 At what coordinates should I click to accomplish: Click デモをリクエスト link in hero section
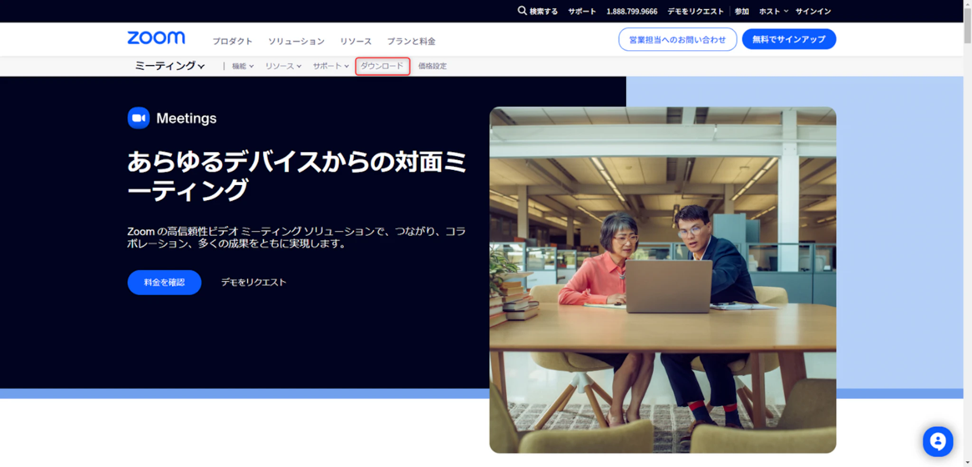[253, 282]
